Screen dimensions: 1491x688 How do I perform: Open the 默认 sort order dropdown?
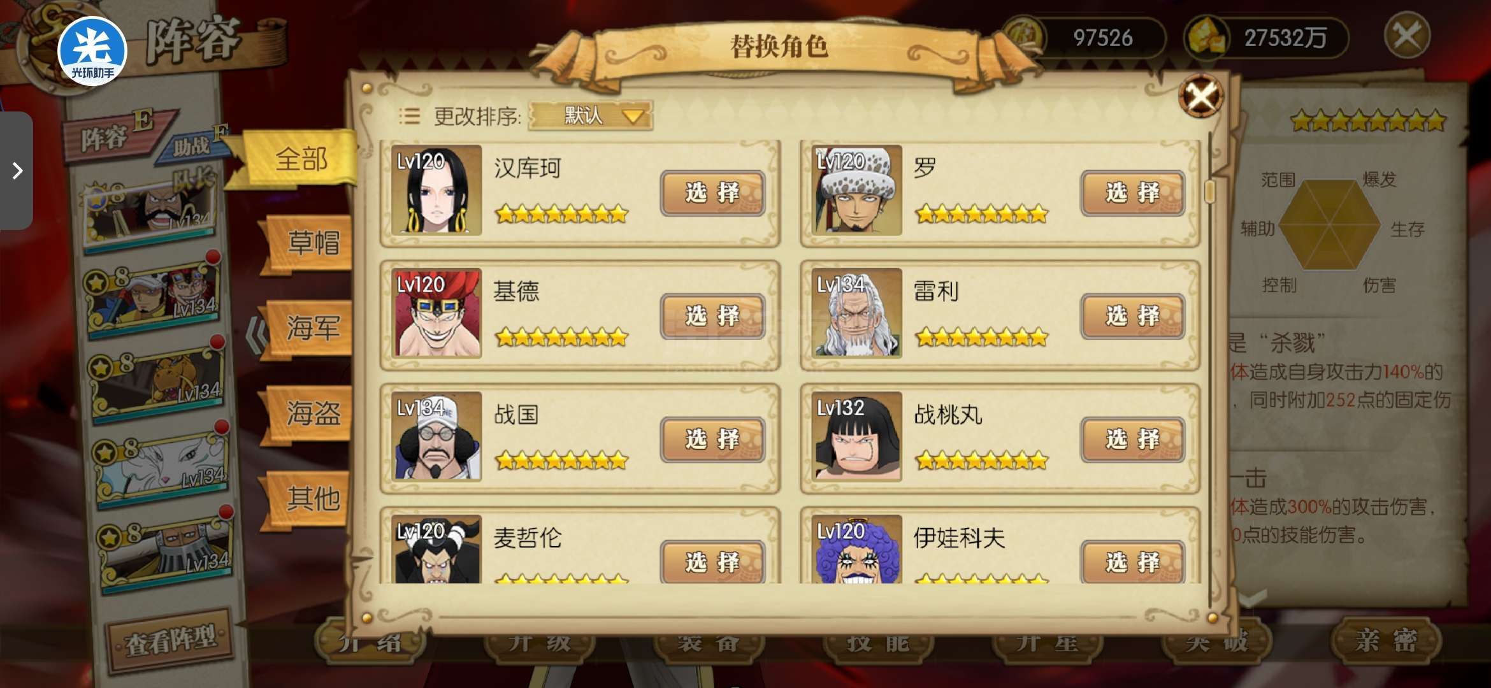click(591, 116)
